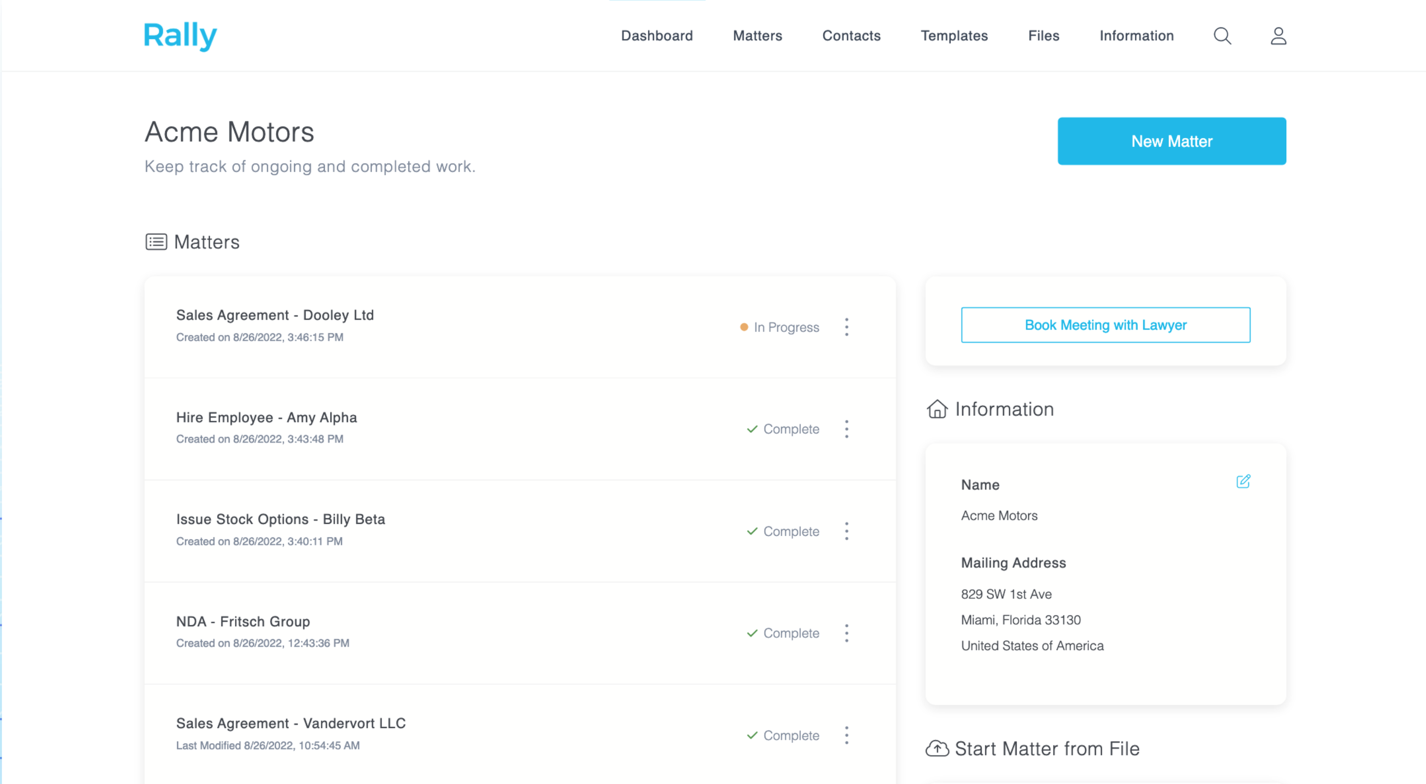Click Book Meeting with Lawyer button
Image resolution: width=1426 pixels, height=784 pixels.
[x=1105, y=325]
